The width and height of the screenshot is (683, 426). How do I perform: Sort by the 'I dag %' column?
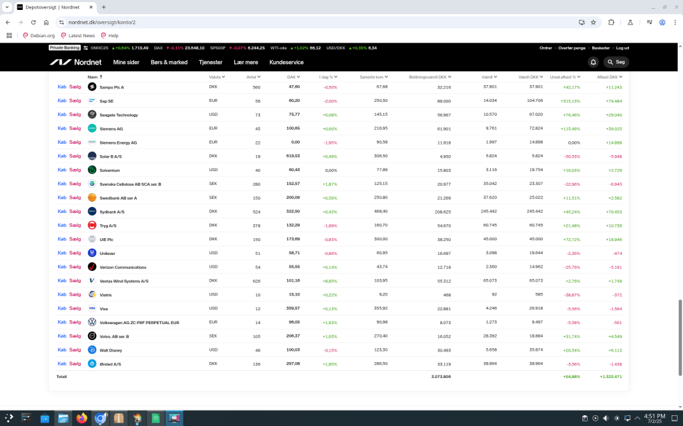pyautogui.click(x=328, y=77)
